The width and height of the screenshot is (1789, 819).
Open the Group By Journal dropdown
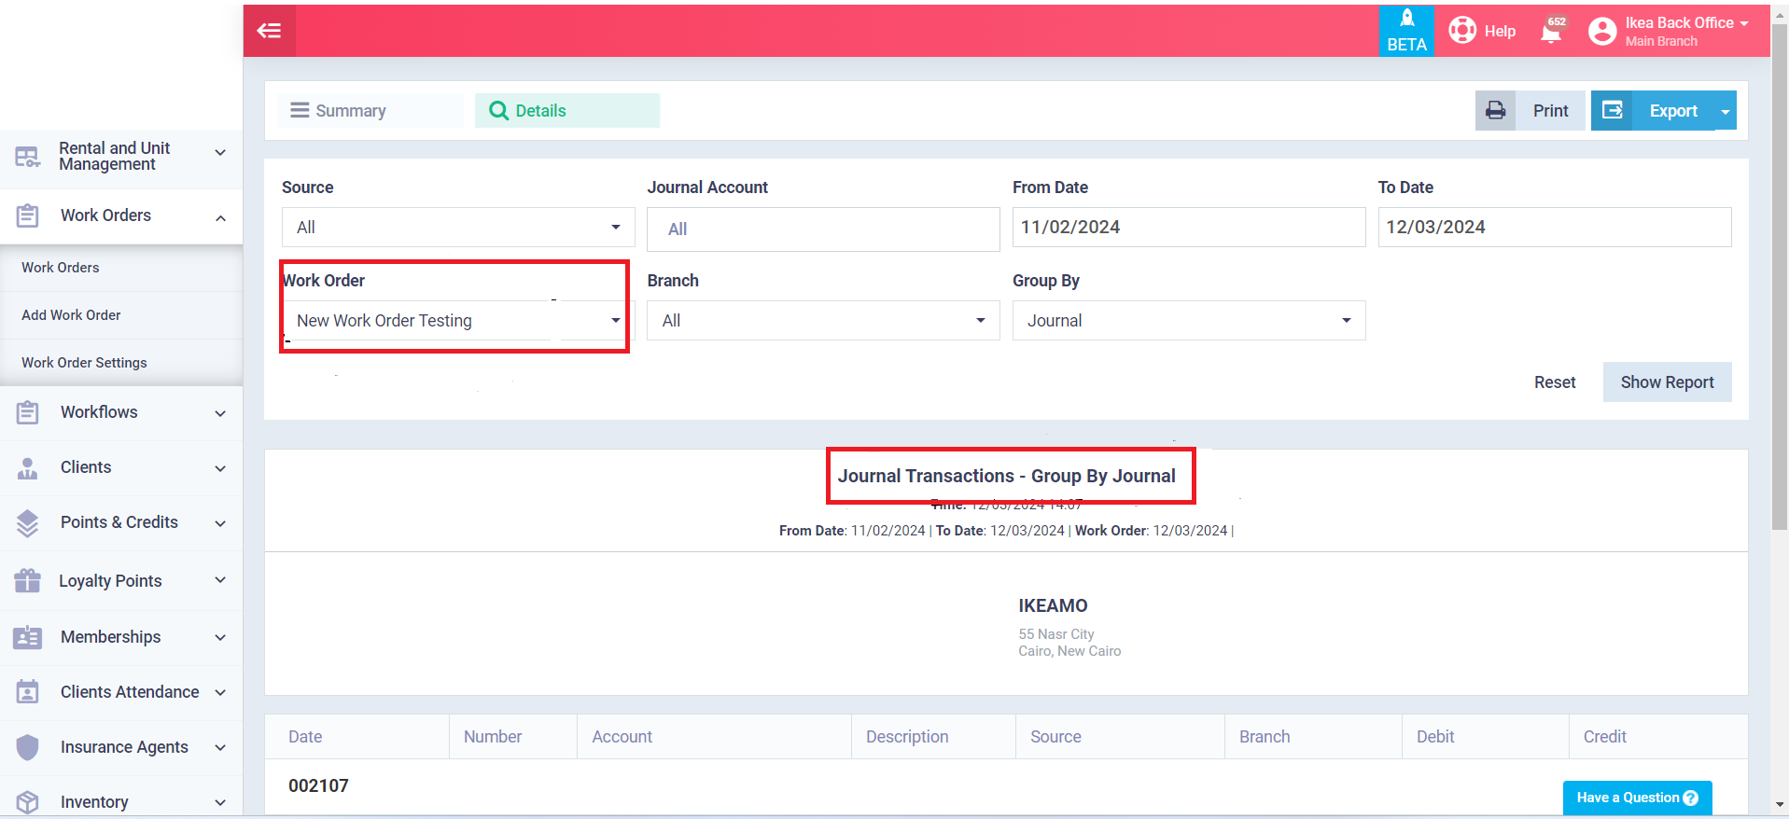[1188, 321]
